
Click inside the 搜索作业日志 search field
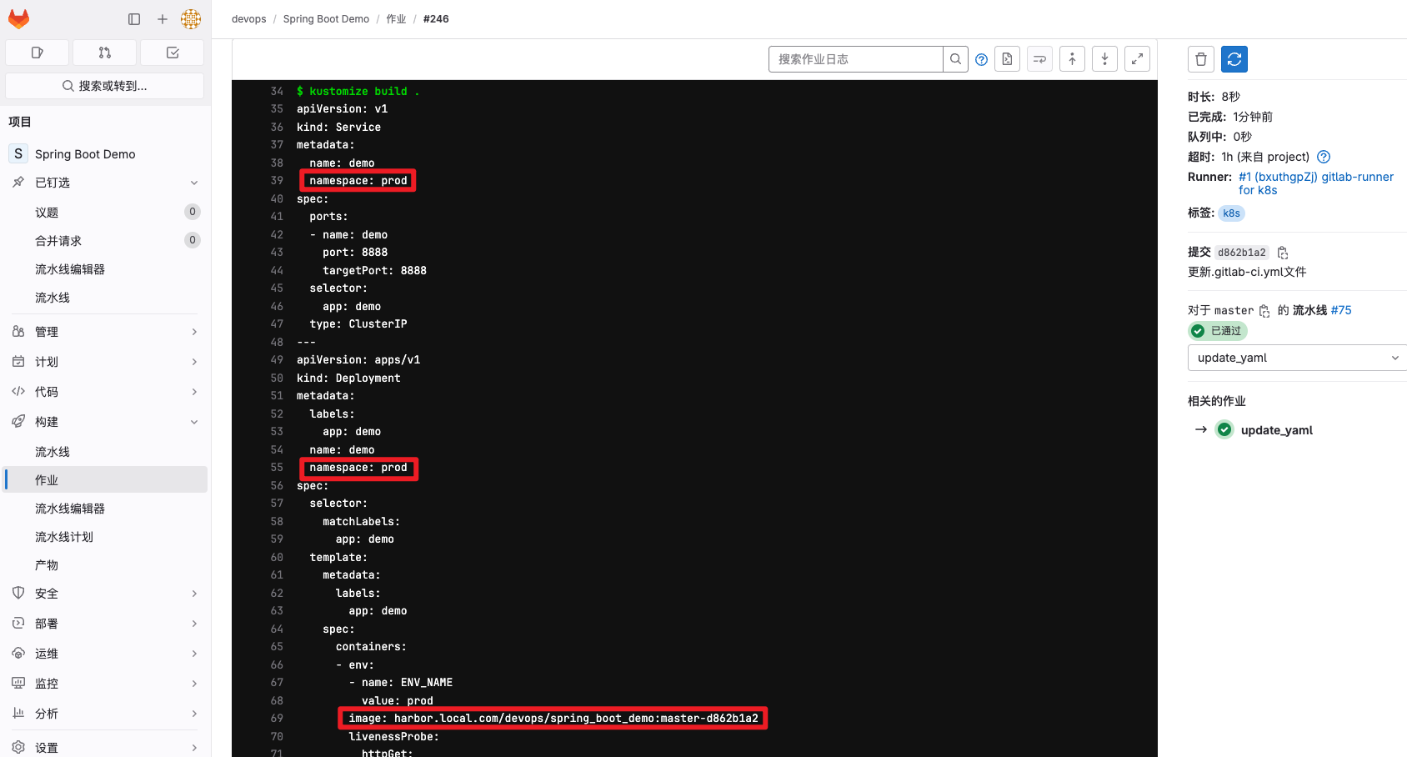point(855,58)
